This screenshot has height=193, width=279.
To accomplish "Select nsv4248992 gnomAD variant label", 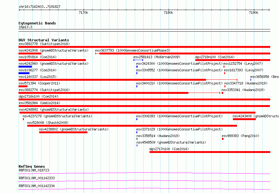I will [54, 109].
